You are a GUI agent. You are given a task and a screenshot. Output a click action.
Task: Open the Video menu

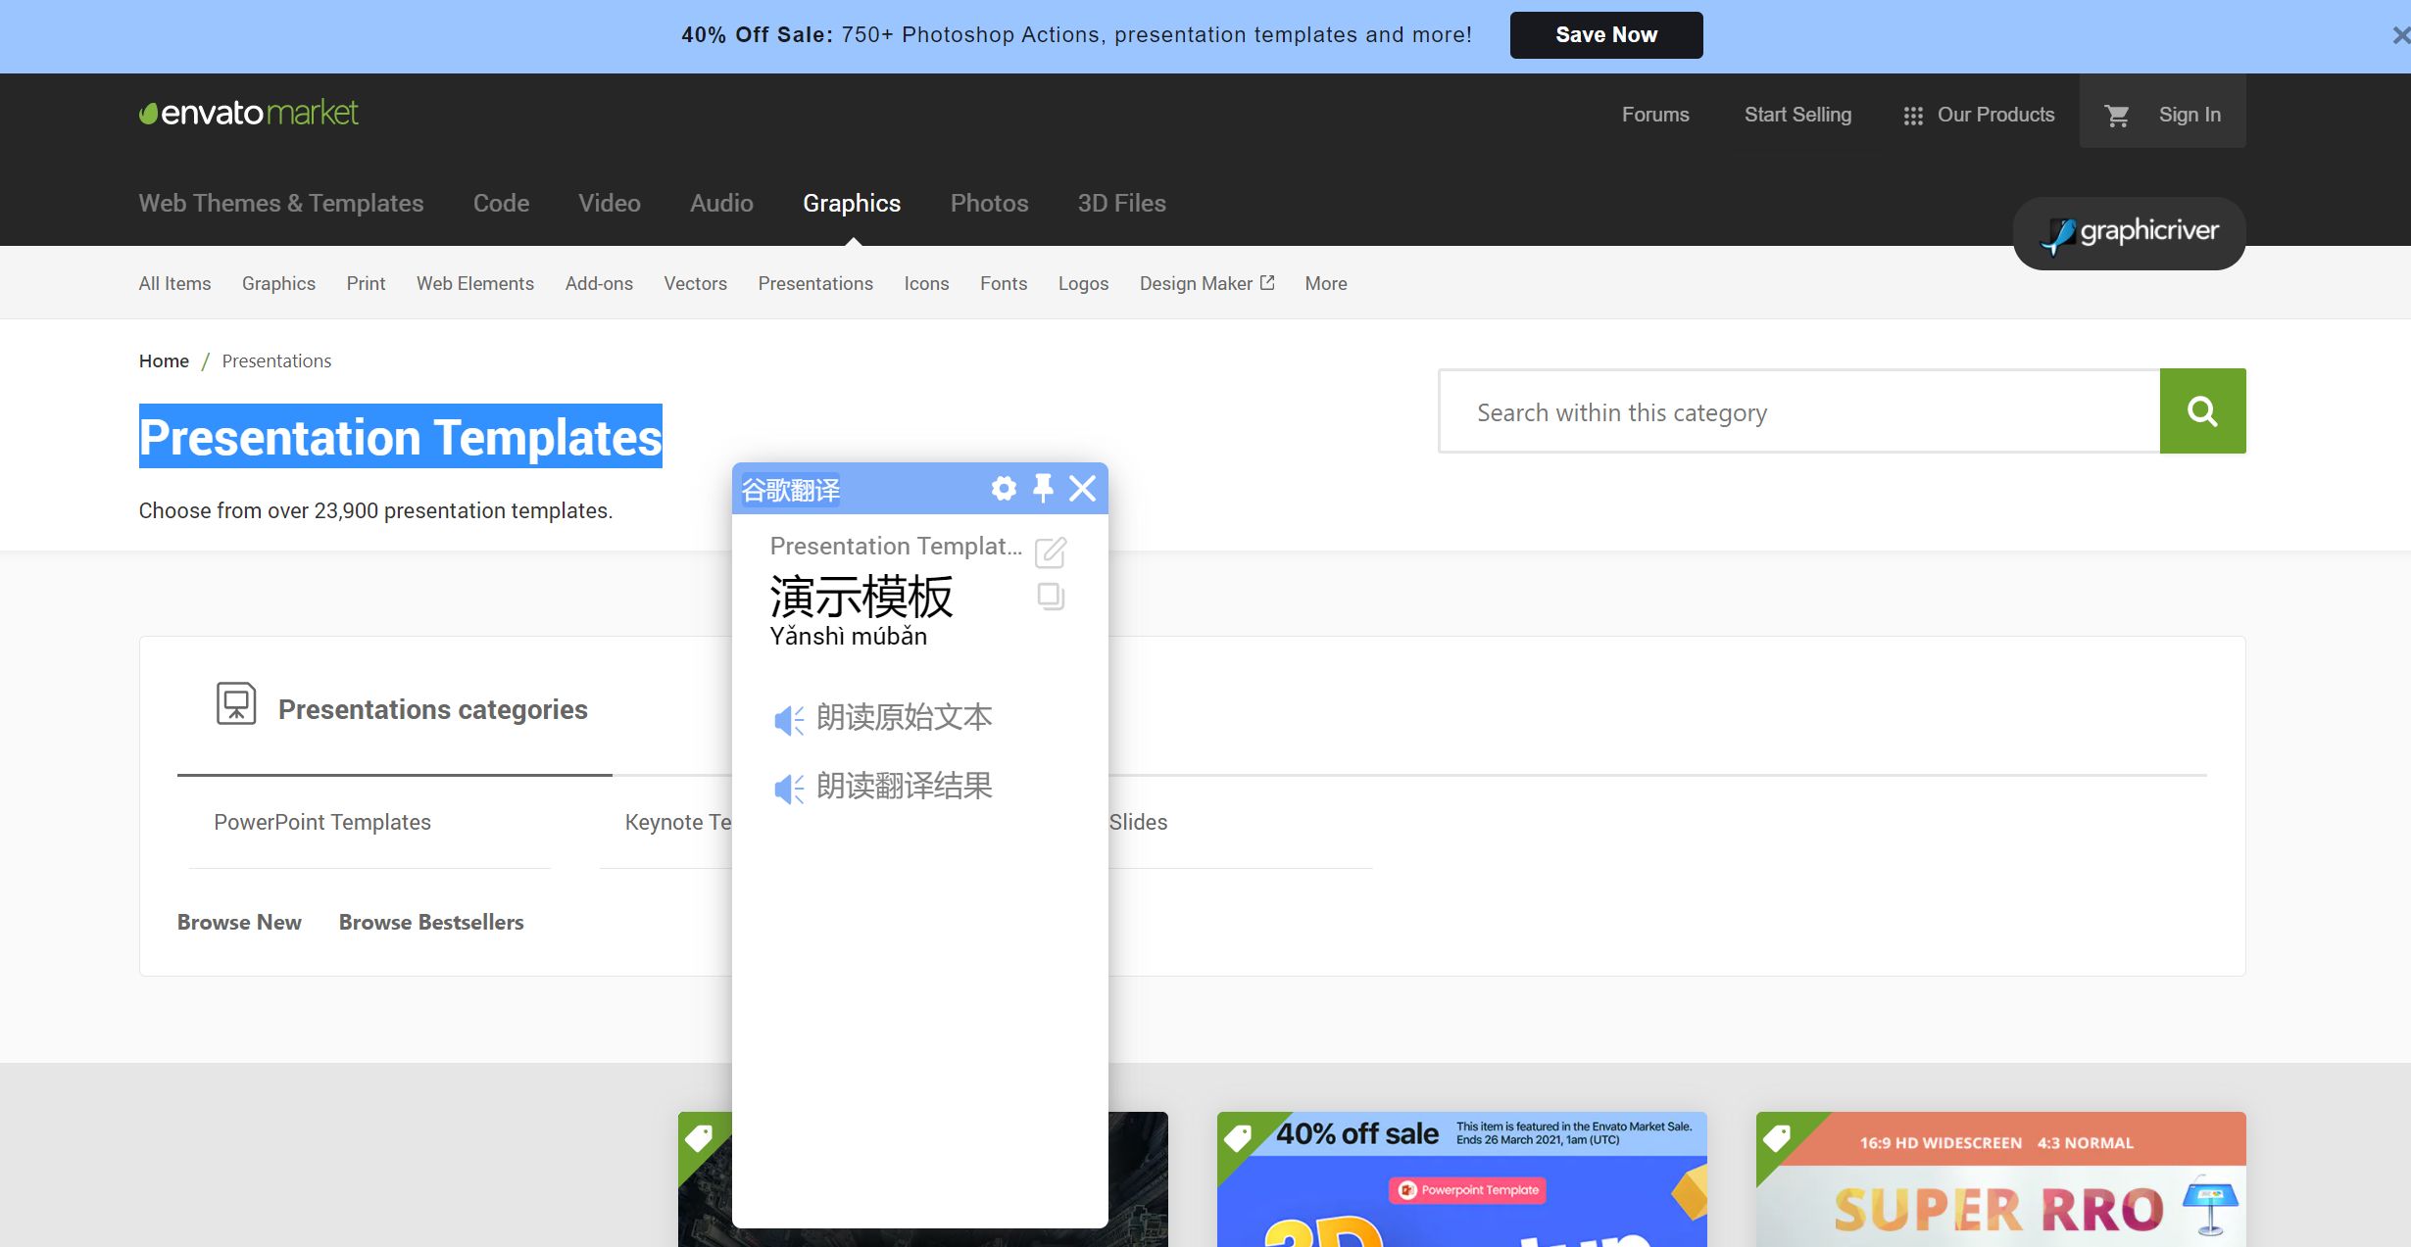click(x=609, y=203)
